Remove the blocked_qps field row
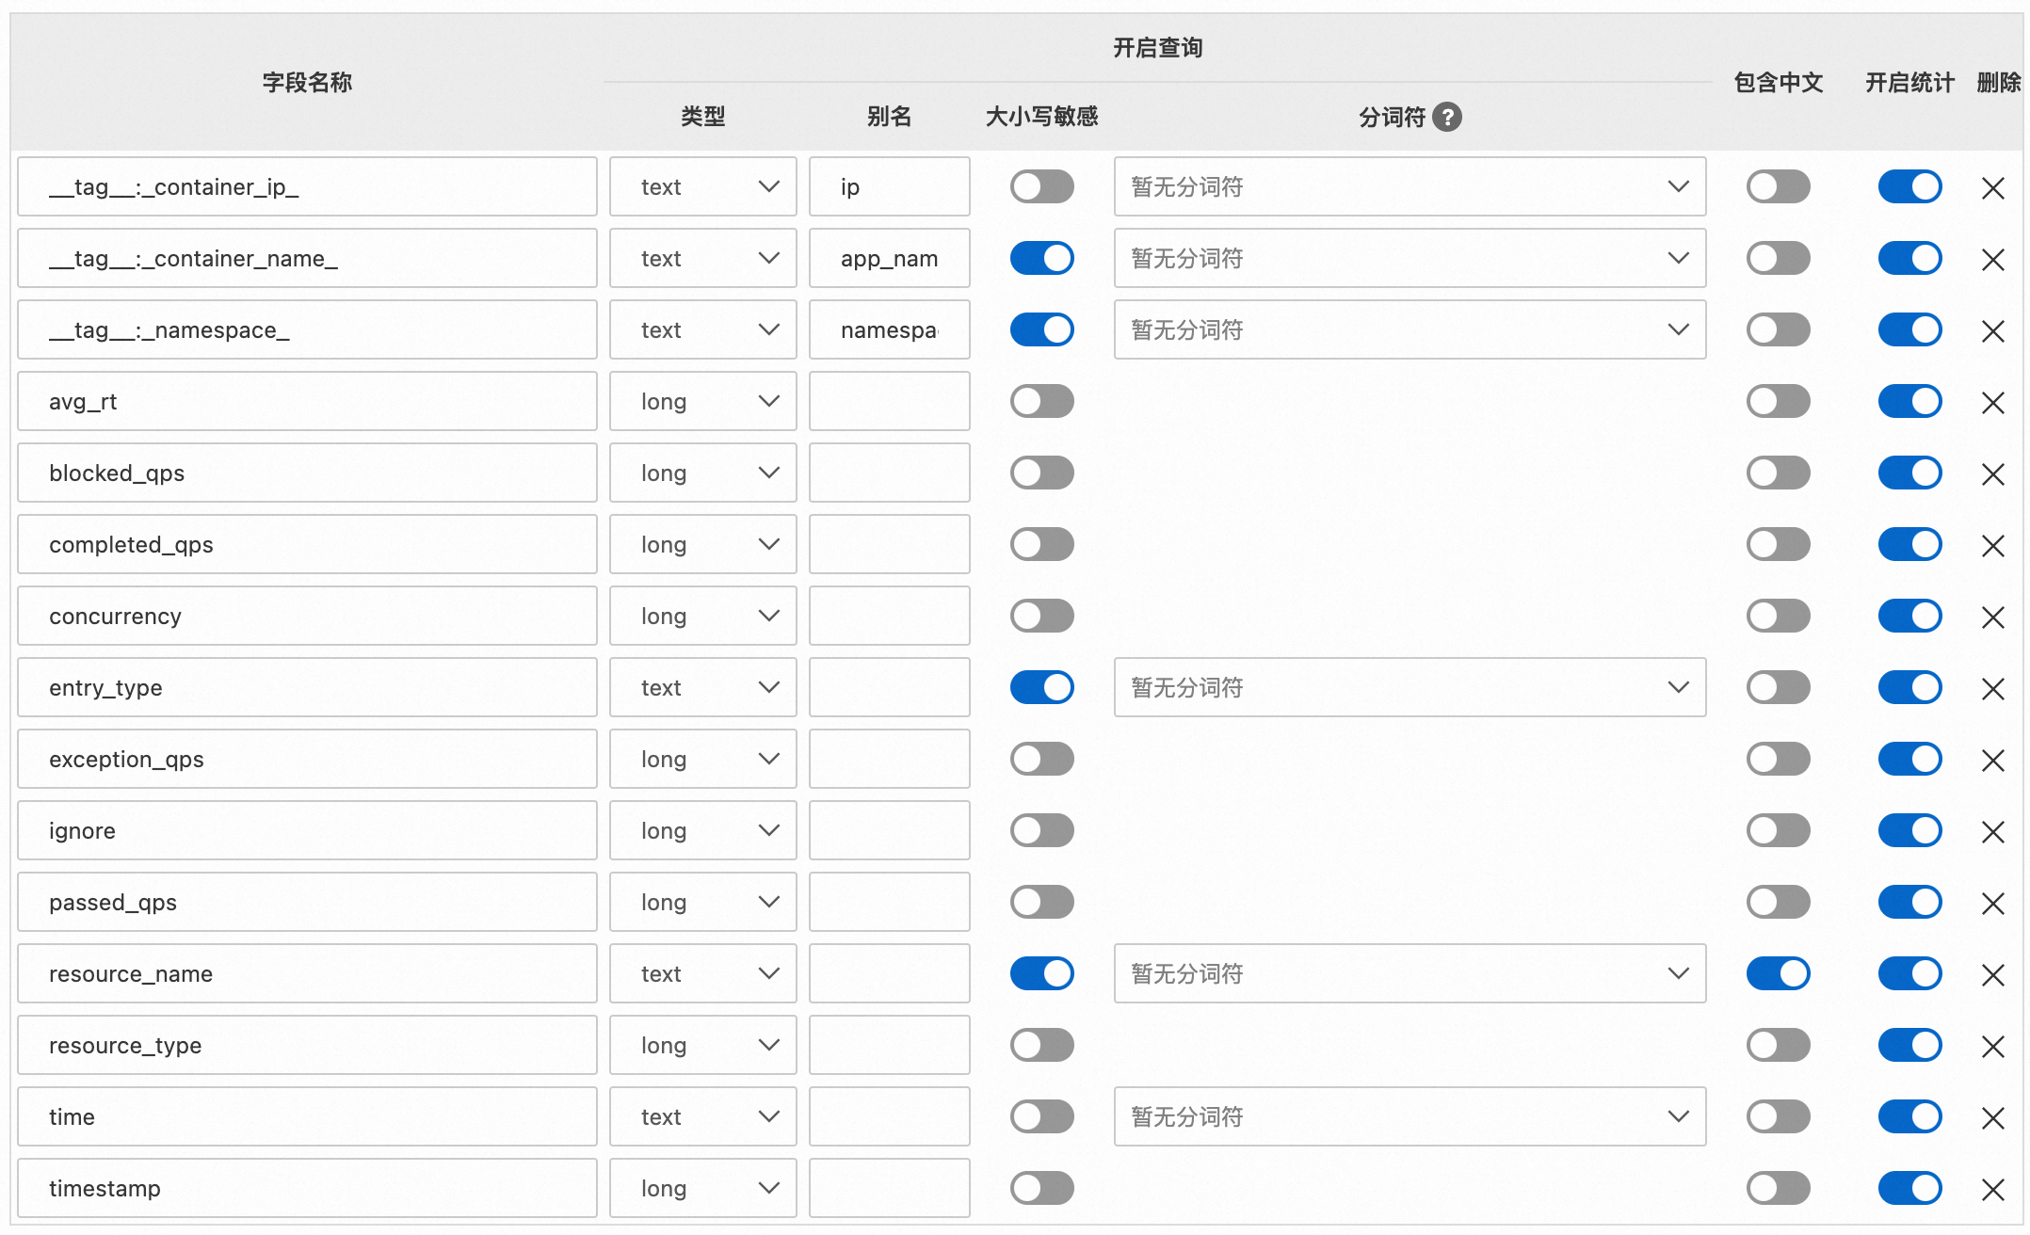 click(x=1992, y=474)
